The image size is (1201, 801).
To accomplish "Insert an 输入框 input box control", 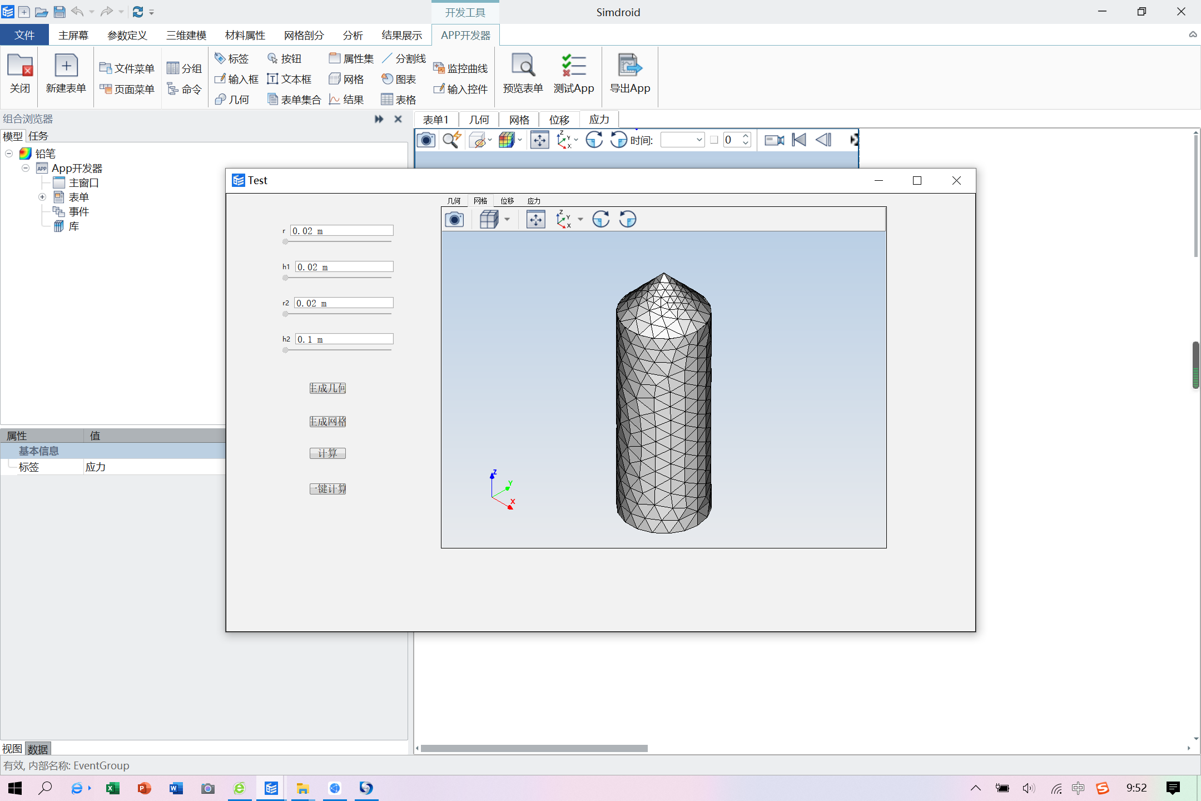I will pos(236,79).
